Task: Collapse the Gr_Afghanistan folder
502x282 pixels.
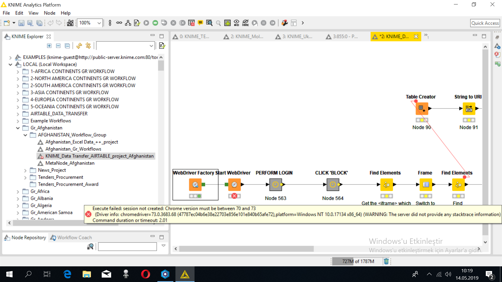Action: click(18, 128)
